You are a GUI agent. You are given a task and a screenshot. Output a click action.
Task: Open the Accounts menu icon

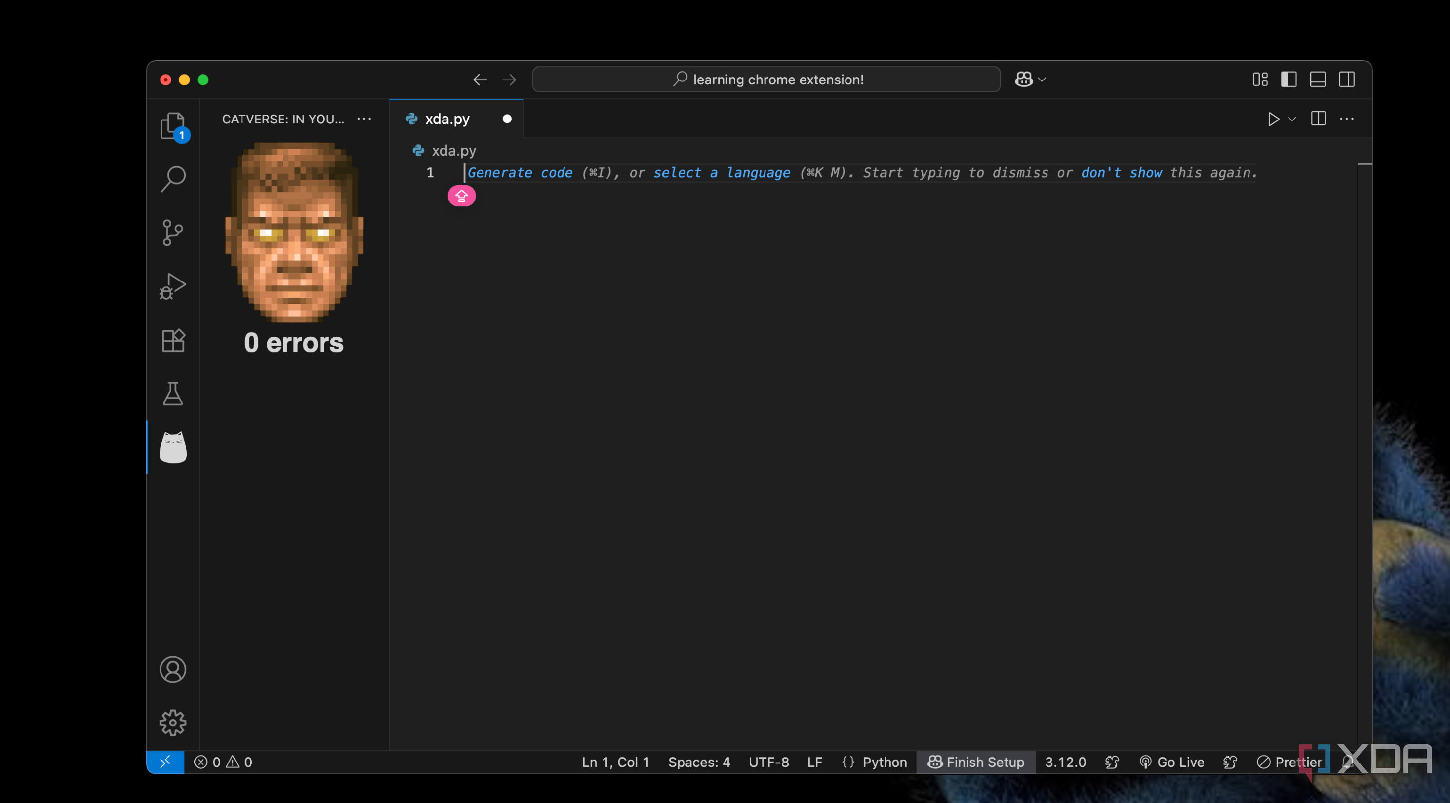[x=173, y=669]
